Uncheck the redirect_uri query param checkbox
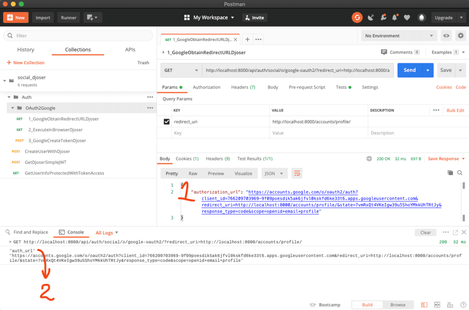Screen dimensions: 469x310 click(x=167, y=122)
